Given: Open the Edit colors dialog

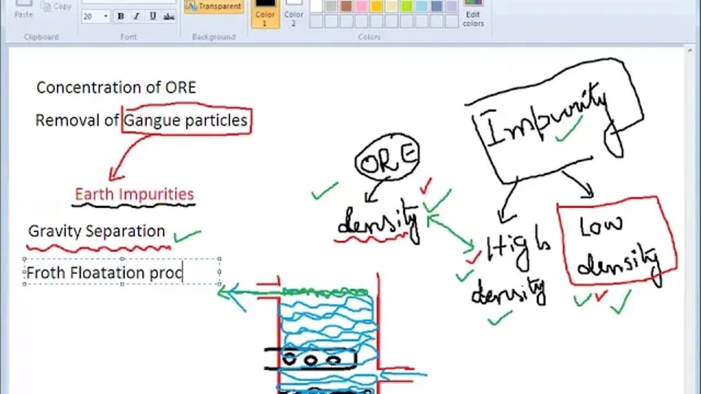Looking at the screenshot, I should pyautogui.click(x=473, y=13).
